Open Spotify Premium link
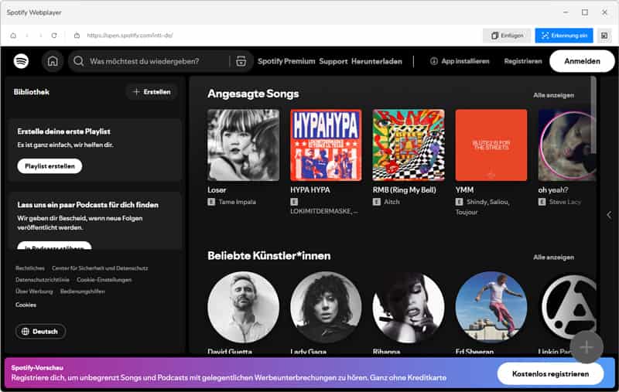619x392 pixels. point(286,61)
